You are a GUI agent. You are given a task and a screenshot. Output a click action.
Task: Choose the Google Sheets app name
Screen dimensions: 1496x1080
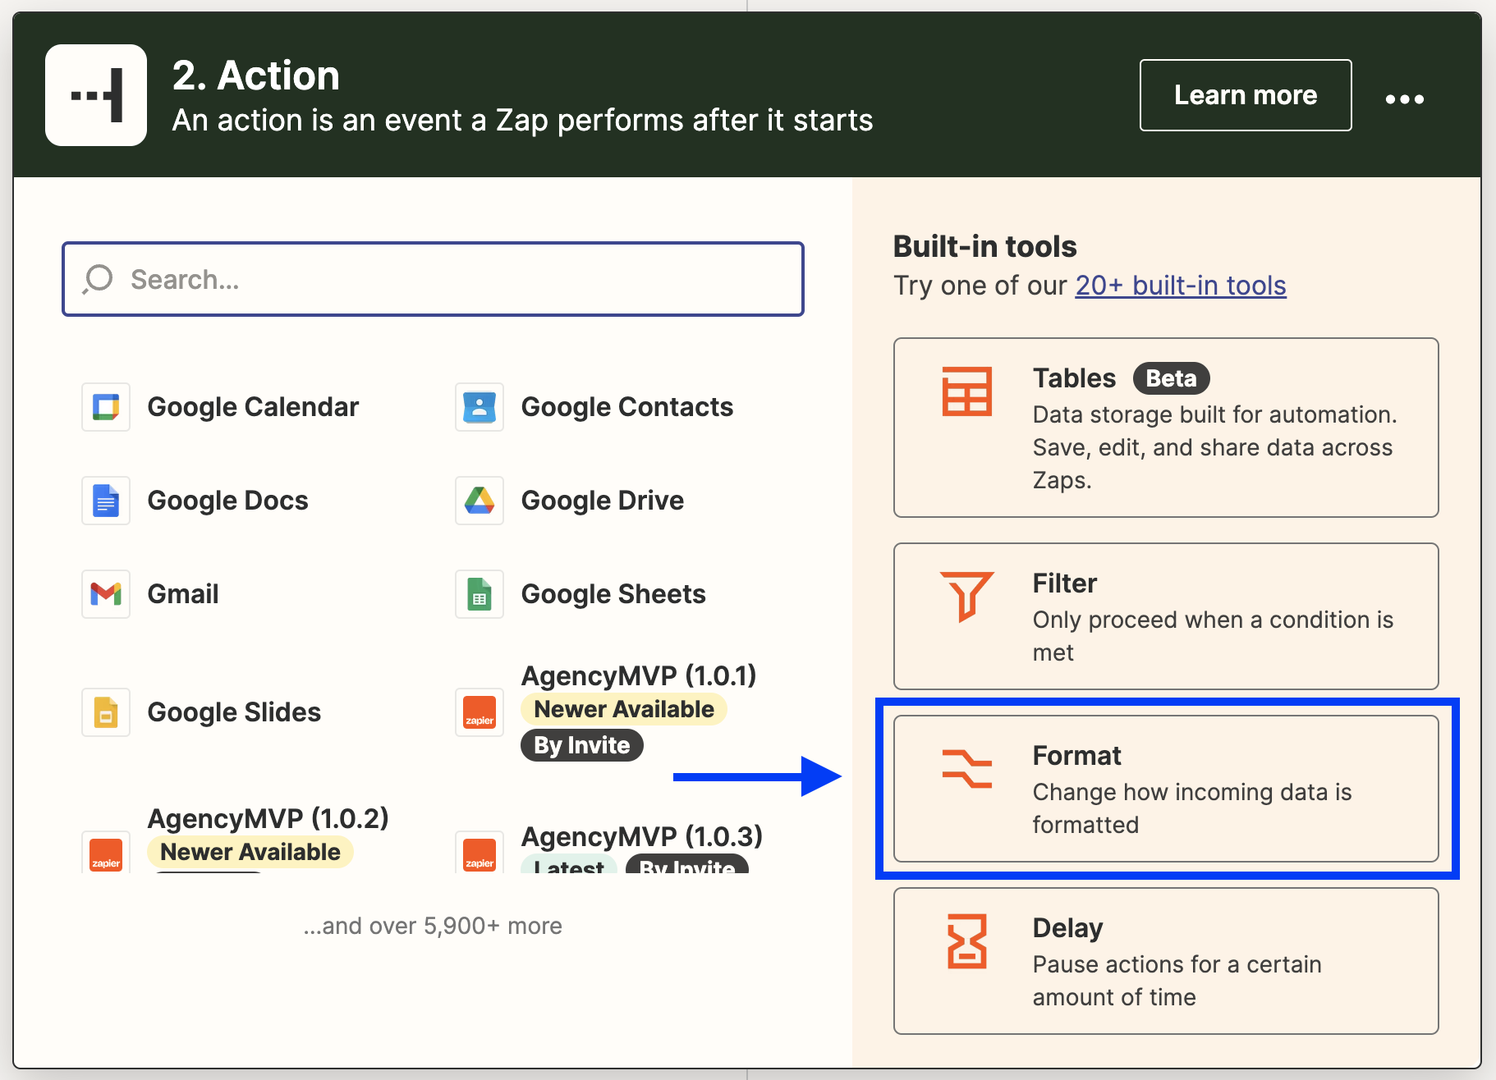tap(613, 594)
